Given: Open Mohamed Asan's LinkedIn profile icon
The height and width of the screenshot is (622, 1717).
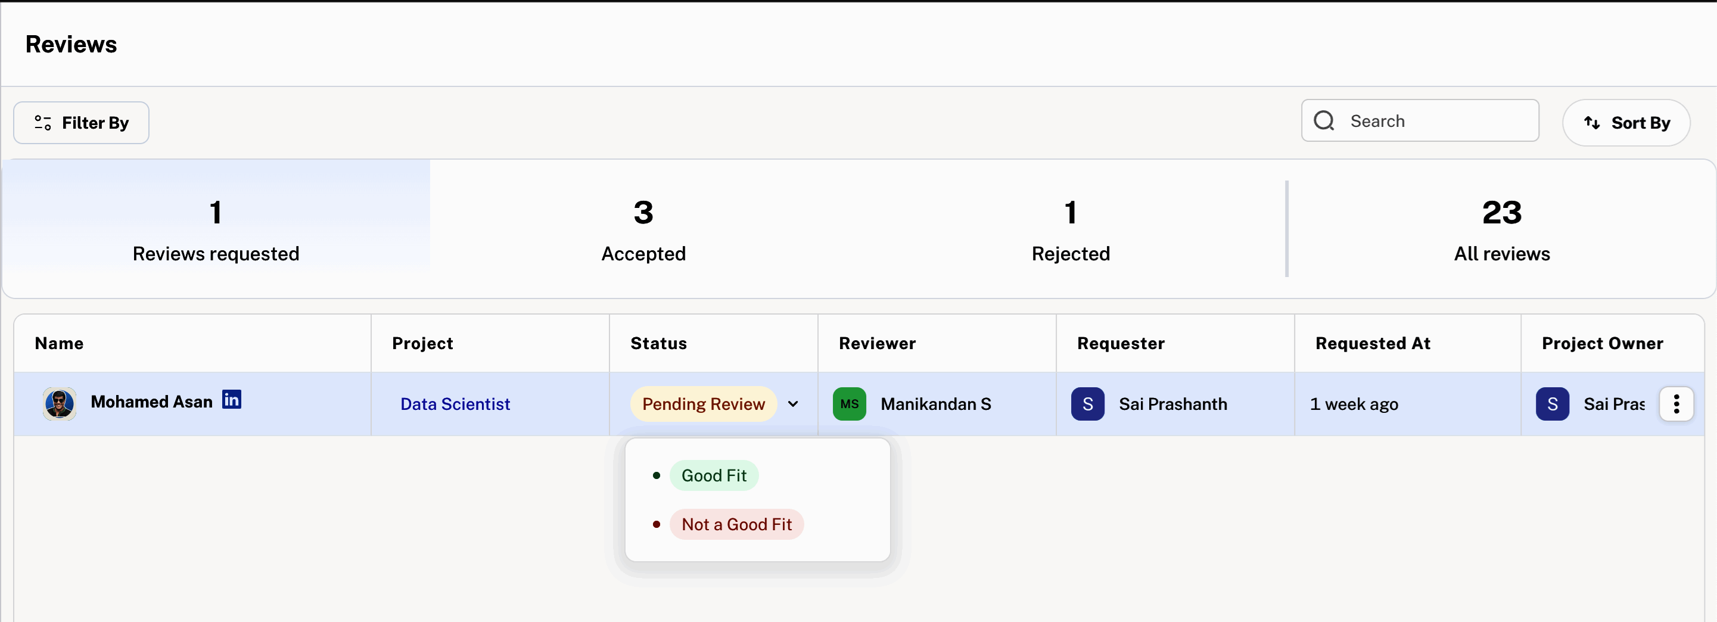Looking at the screenshot, I should pos(231,399).
